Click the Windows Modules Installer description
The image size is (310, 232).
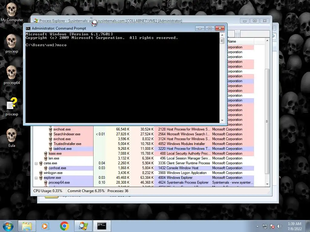click(186, 144)
